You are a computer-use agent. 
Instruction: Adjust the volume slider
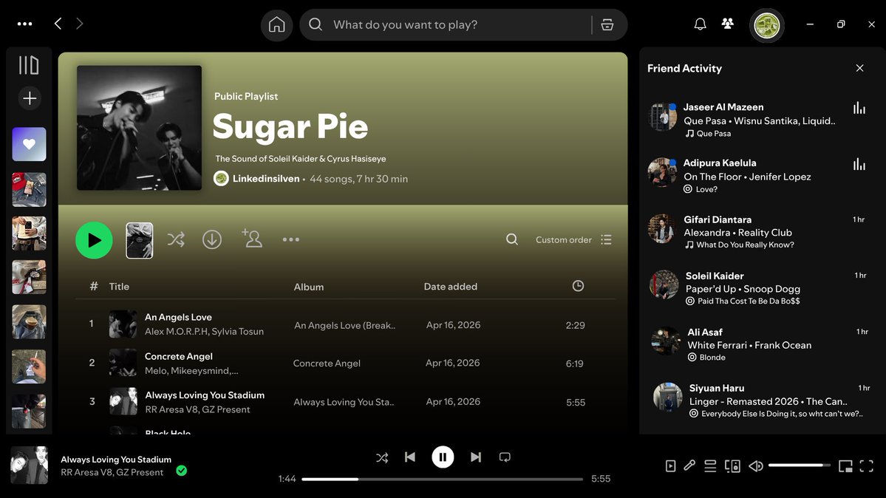pos(799,465)
